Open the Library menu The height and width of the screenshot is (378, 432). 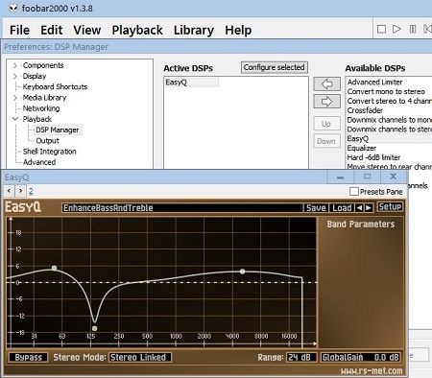click(194, 30)
